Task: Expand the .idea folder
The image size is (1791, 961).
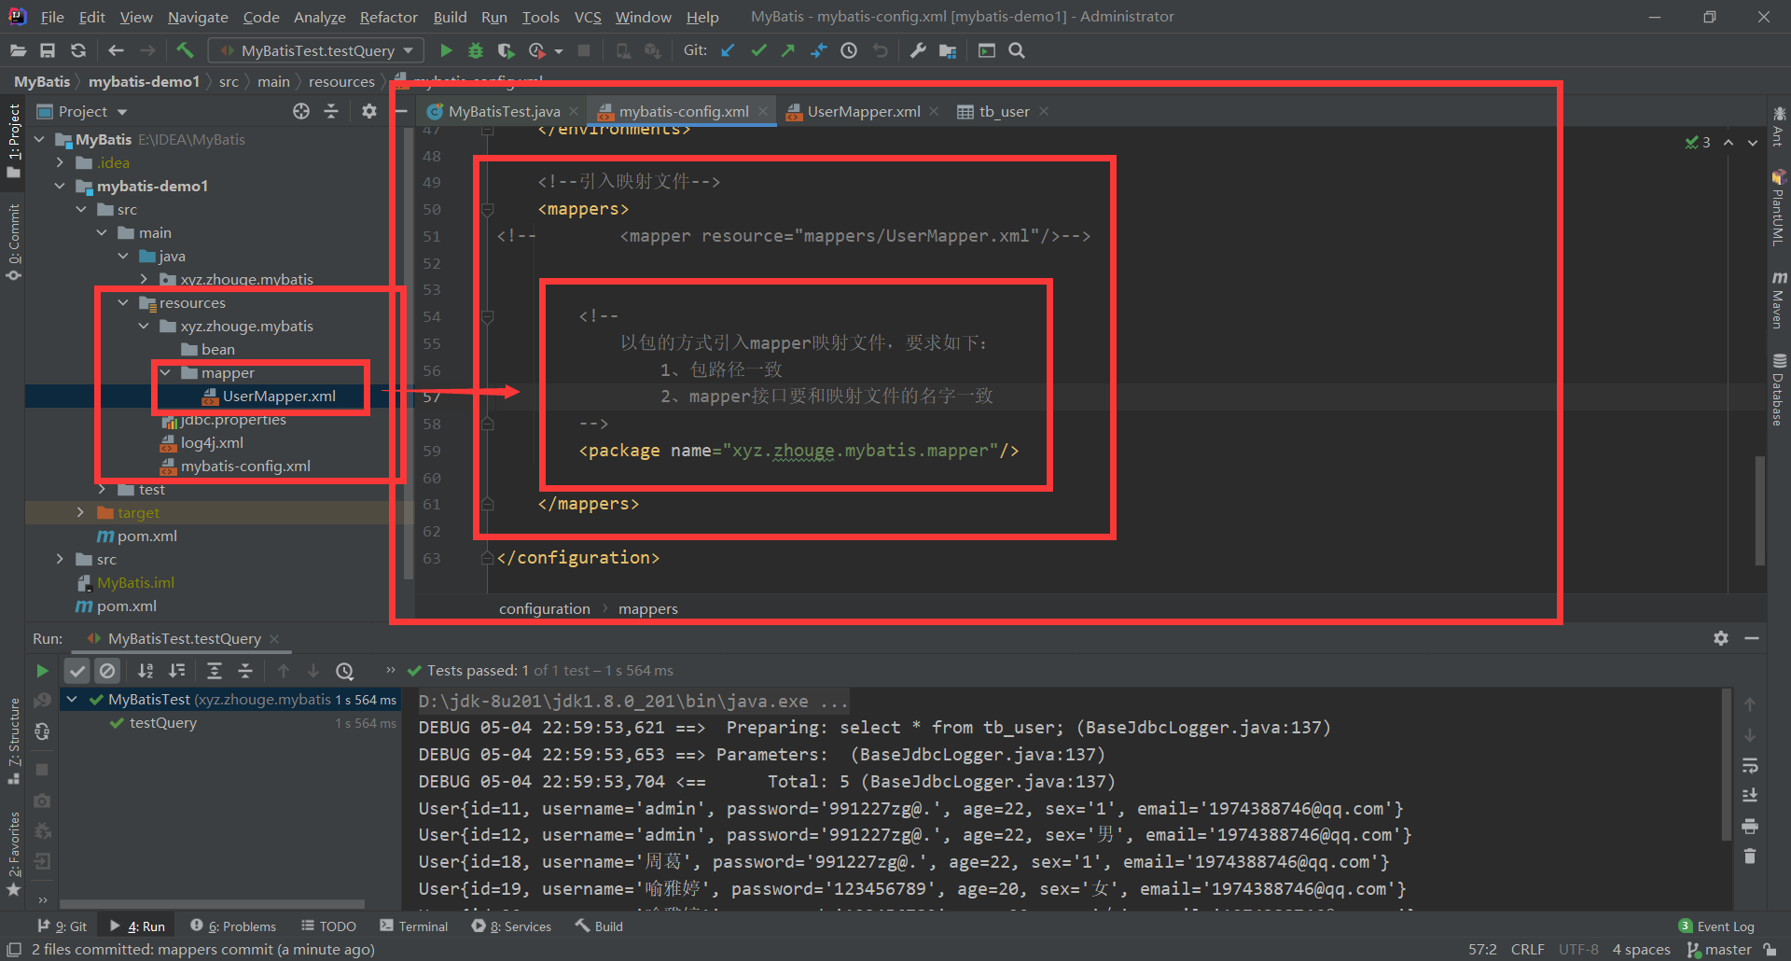Action: pos(60,162)
